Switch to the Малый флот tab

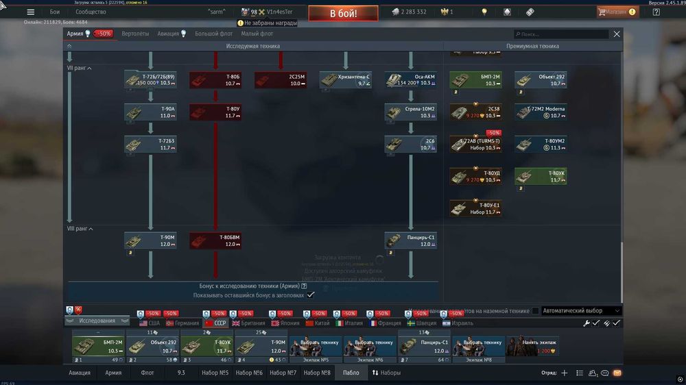[x=257, y=34]
